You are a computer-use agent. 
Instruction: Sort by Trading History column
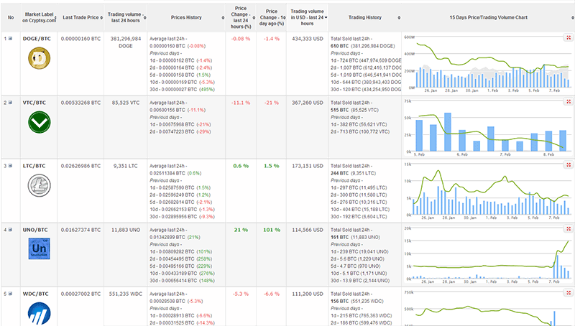point(365,17)
